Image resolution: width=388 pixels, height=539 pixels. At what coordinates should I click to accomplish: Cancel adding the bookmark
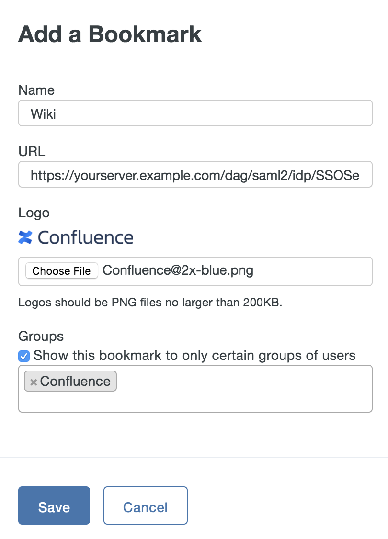145,505
